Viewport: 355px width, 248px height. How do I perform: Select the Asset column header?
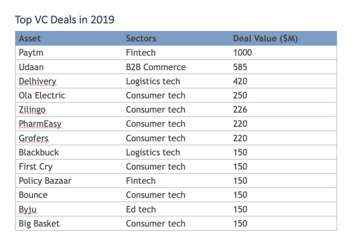(30, 38)
